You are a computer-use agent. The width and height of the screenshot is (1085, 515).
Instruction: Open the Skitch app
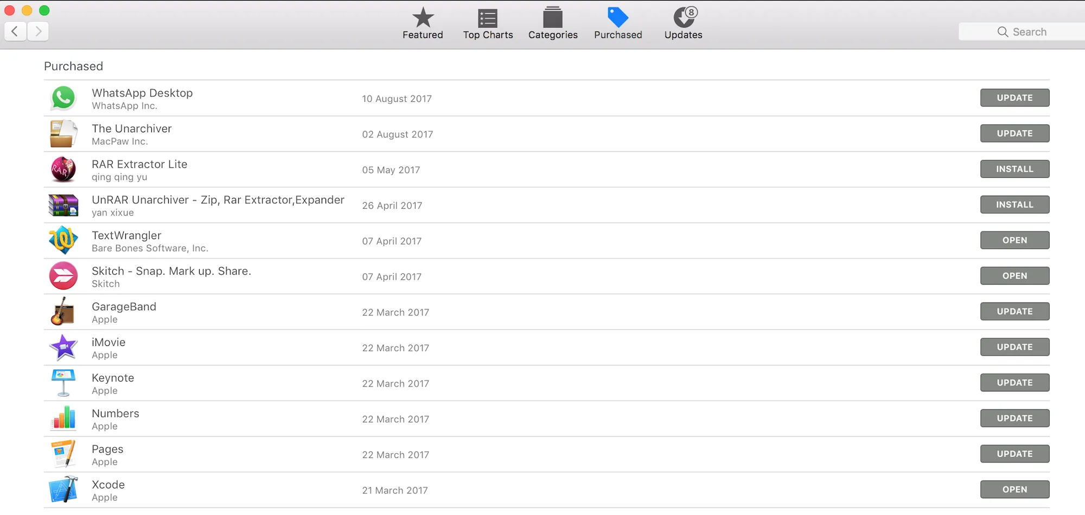(x=1014, y=276)
